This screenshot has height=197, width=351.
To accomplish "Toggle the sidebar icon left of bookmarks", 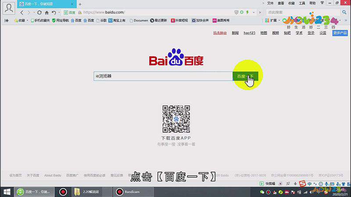I will pos(7,20).
